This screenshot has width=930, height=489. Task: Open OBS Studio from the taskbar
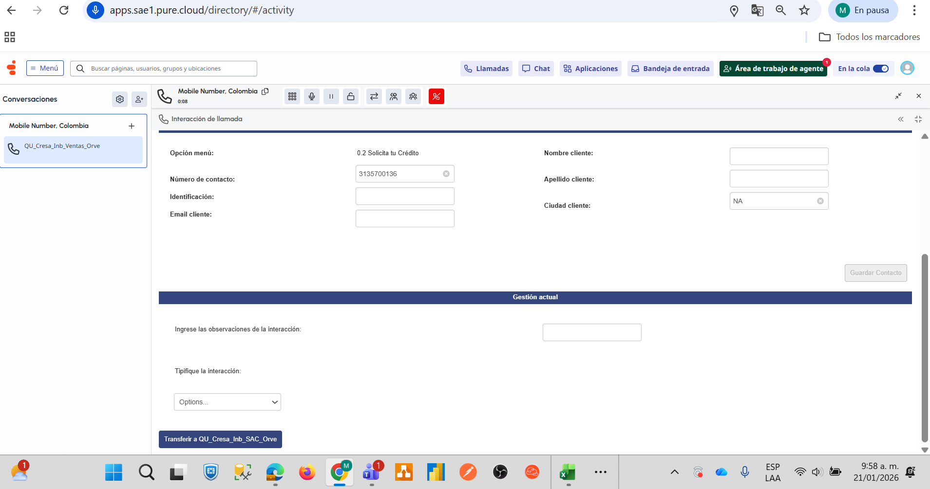[x=500, y=472]
